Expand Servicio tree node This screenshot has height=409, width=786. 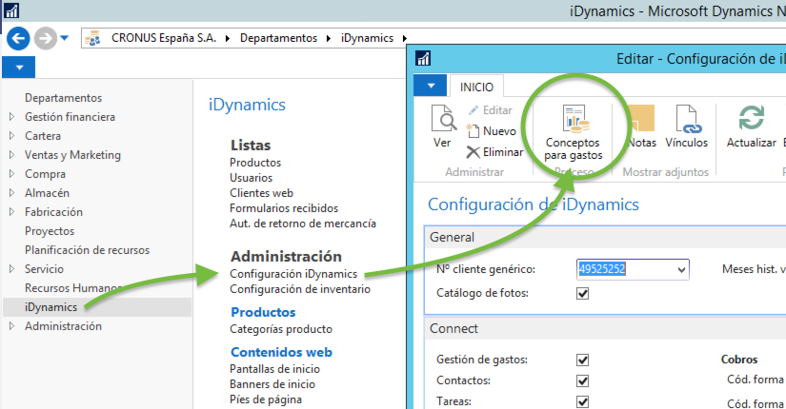(x=12, y=269)
